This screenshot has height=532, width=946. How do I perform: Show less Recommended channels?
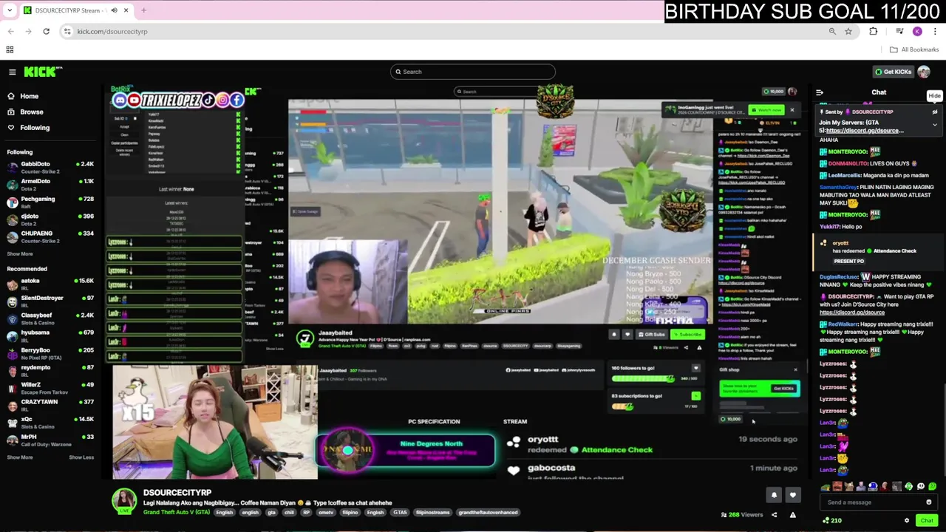tap(81, 457)
